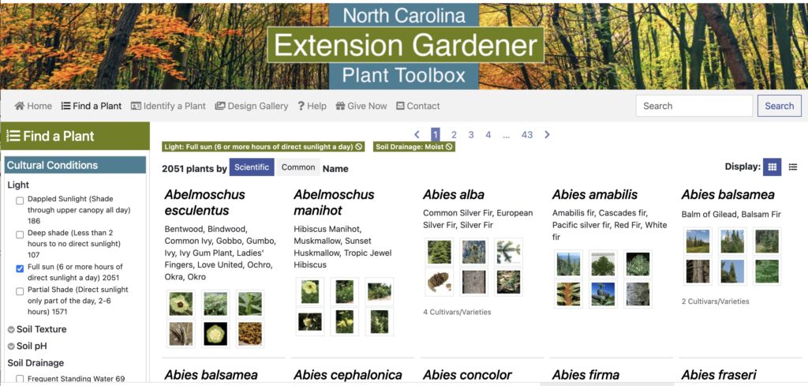Open the first tree thumbnail of Abies alba
808x386 pixels.
(x=440, y=252)
